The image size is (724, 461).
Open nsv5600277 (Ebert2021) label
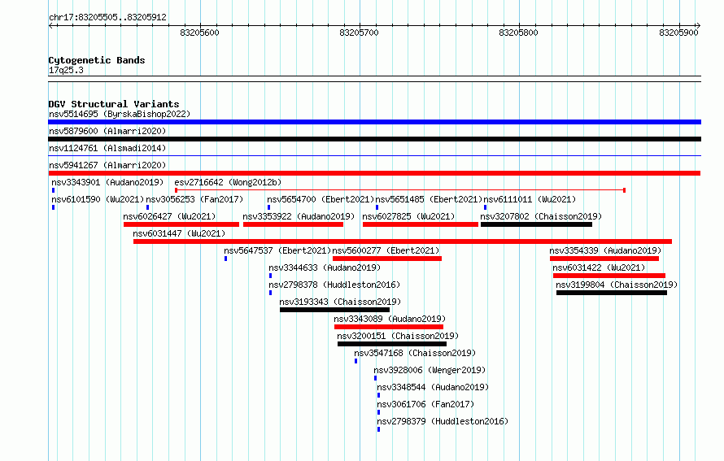[x=386, y=250]
